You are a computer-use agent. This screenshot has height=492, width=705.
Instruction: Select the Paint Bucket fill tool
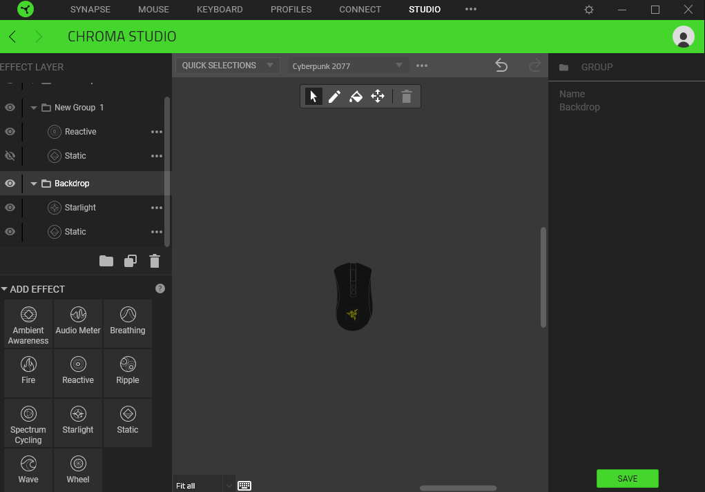point(356,97)
